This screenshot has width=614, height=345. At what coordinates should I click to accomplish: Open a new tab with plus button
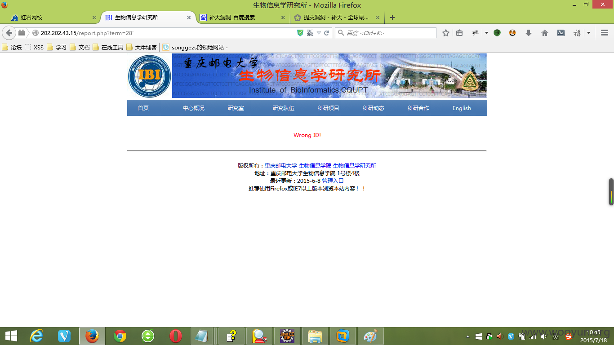(x=392, y=18)
